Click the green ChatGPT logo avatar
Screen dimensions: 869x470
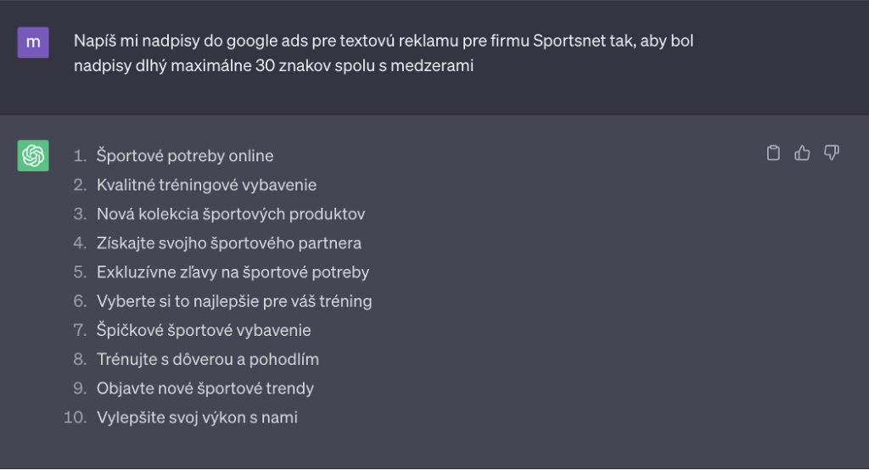(x=33, y=156)
